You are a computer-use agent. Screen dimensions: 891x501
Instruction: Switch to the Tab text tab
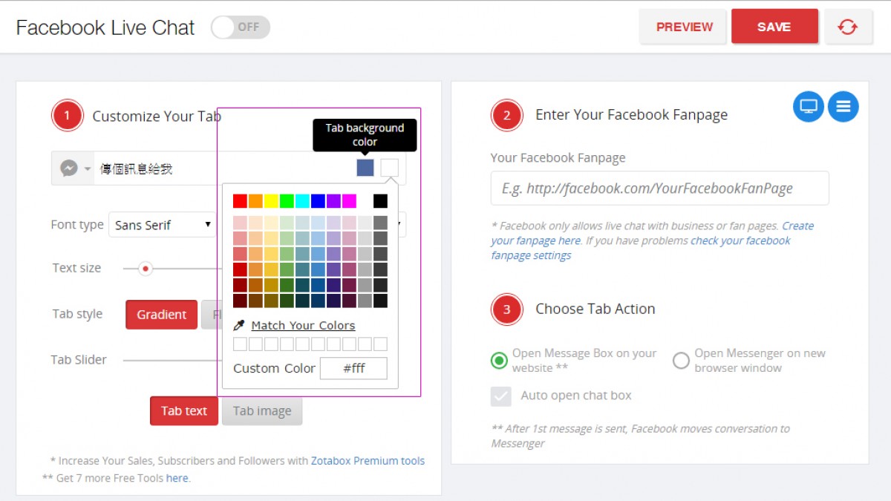(x=184, y=411)
